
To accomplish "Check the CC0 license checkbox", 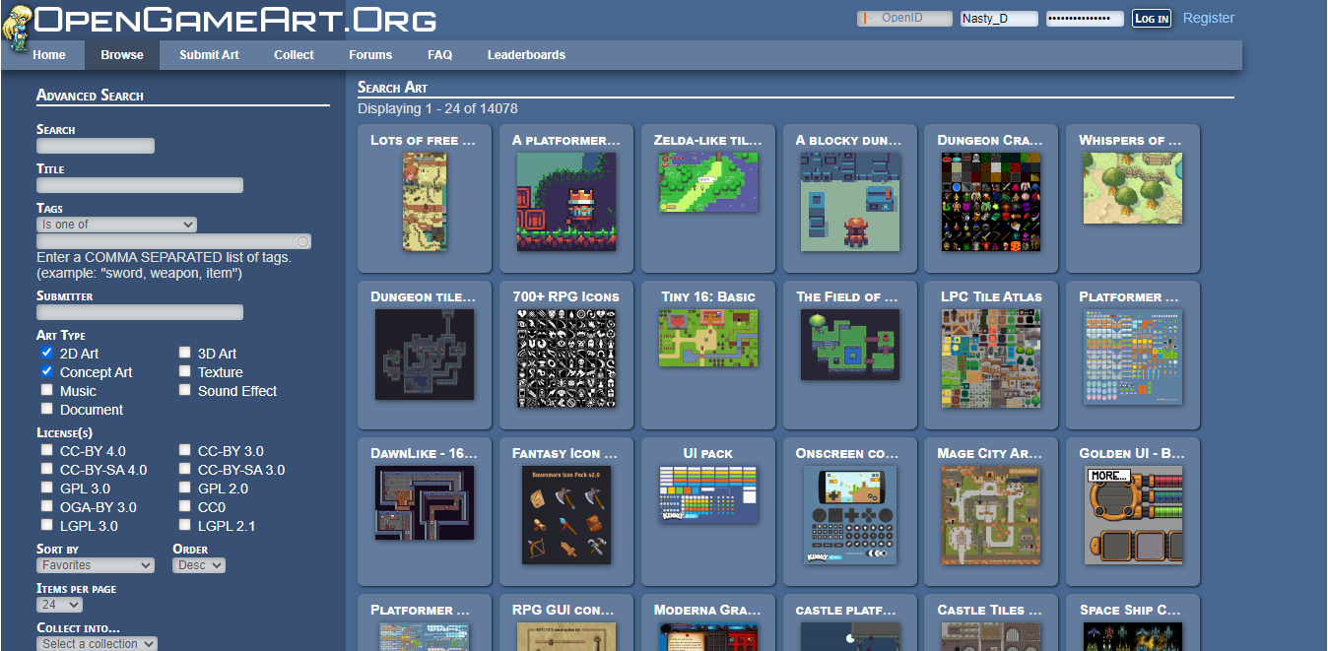I will [185, 506].
